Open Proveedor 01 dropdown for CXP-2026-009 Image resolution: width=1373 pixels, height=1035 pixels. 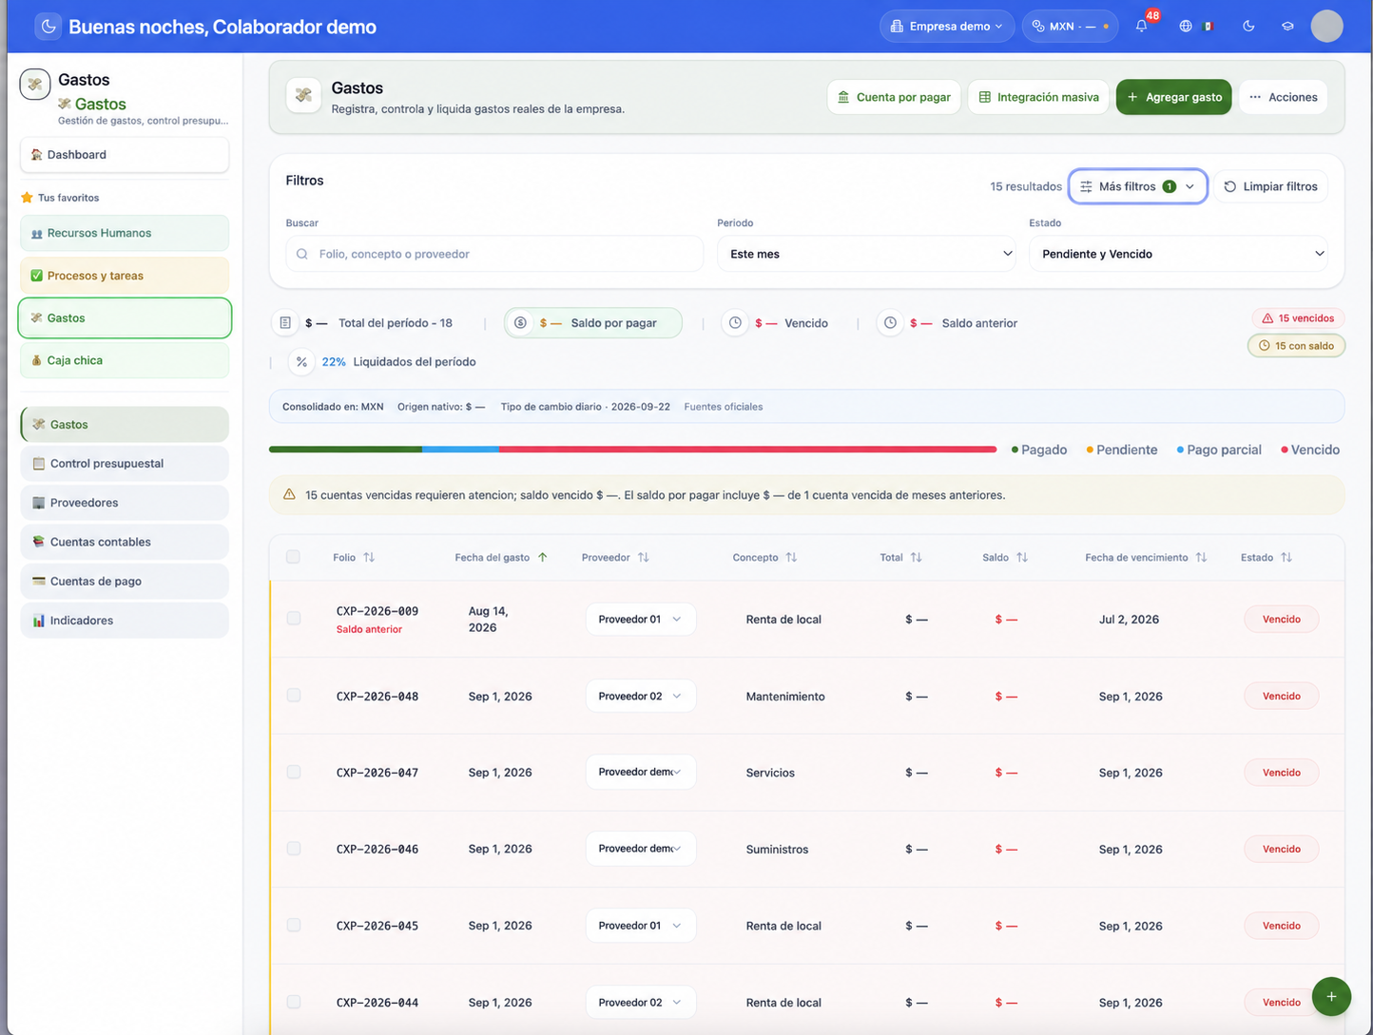click(640, 619)
